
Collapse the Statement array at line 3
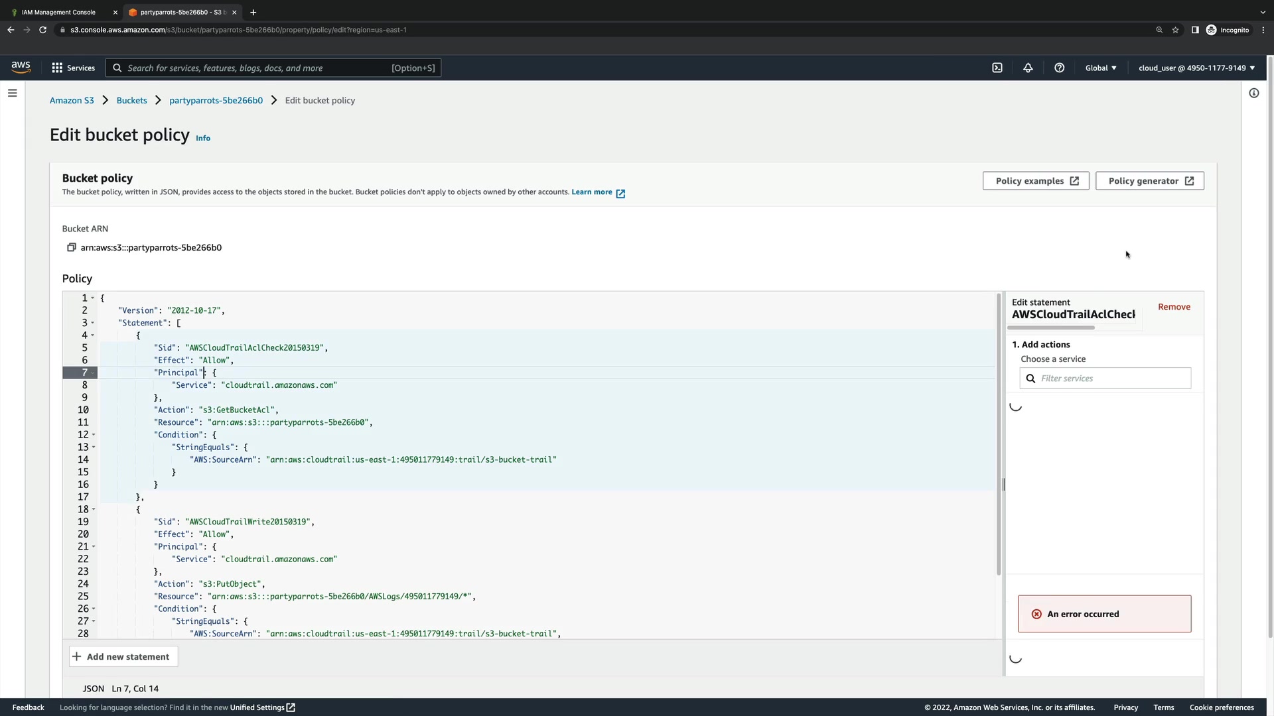coord(93,323)
